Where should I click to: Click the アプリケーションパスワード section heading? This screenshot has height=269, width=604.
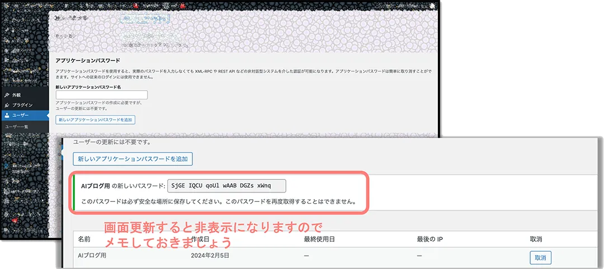88,60
